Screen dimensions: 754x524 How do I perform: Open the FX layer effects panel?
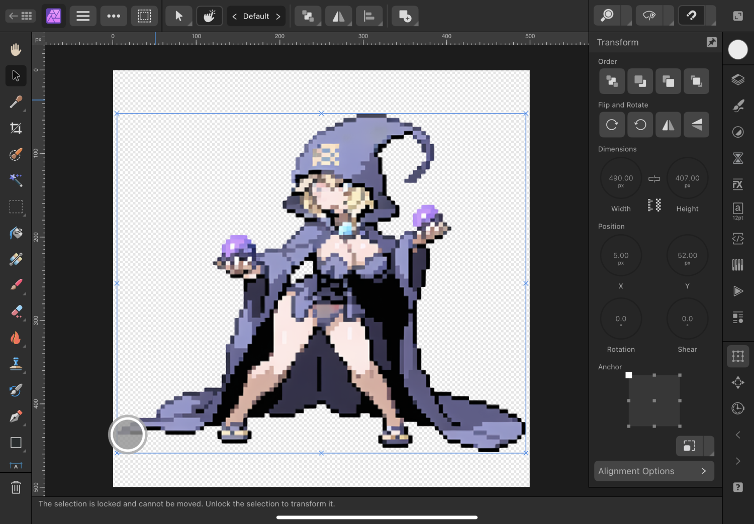[737, 184]
